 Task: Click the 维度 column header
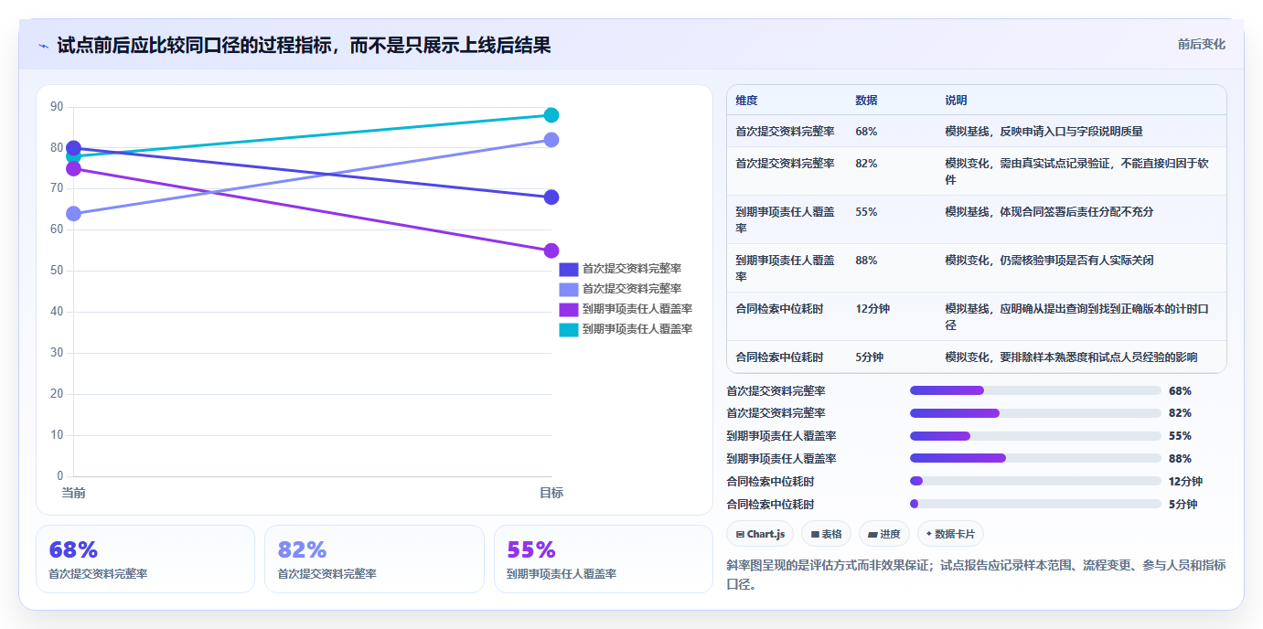746,101
